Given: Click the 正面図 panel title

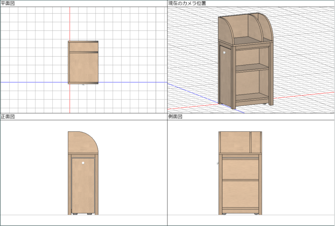Looking at the screenshot, I should pos(8,116).
